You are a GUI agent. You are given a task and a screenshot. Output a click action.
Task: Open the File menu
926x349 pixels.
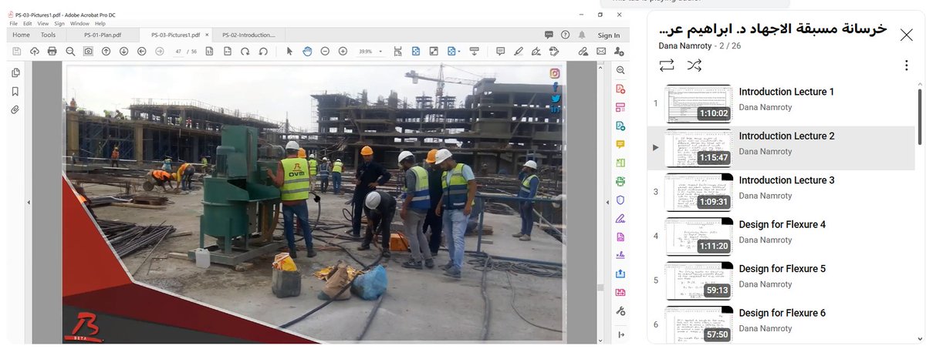[13, 24]
